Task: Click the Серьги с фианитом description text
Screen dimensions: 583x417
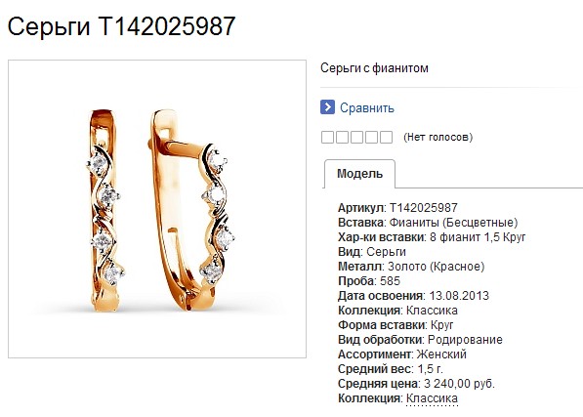Action: 374,68
